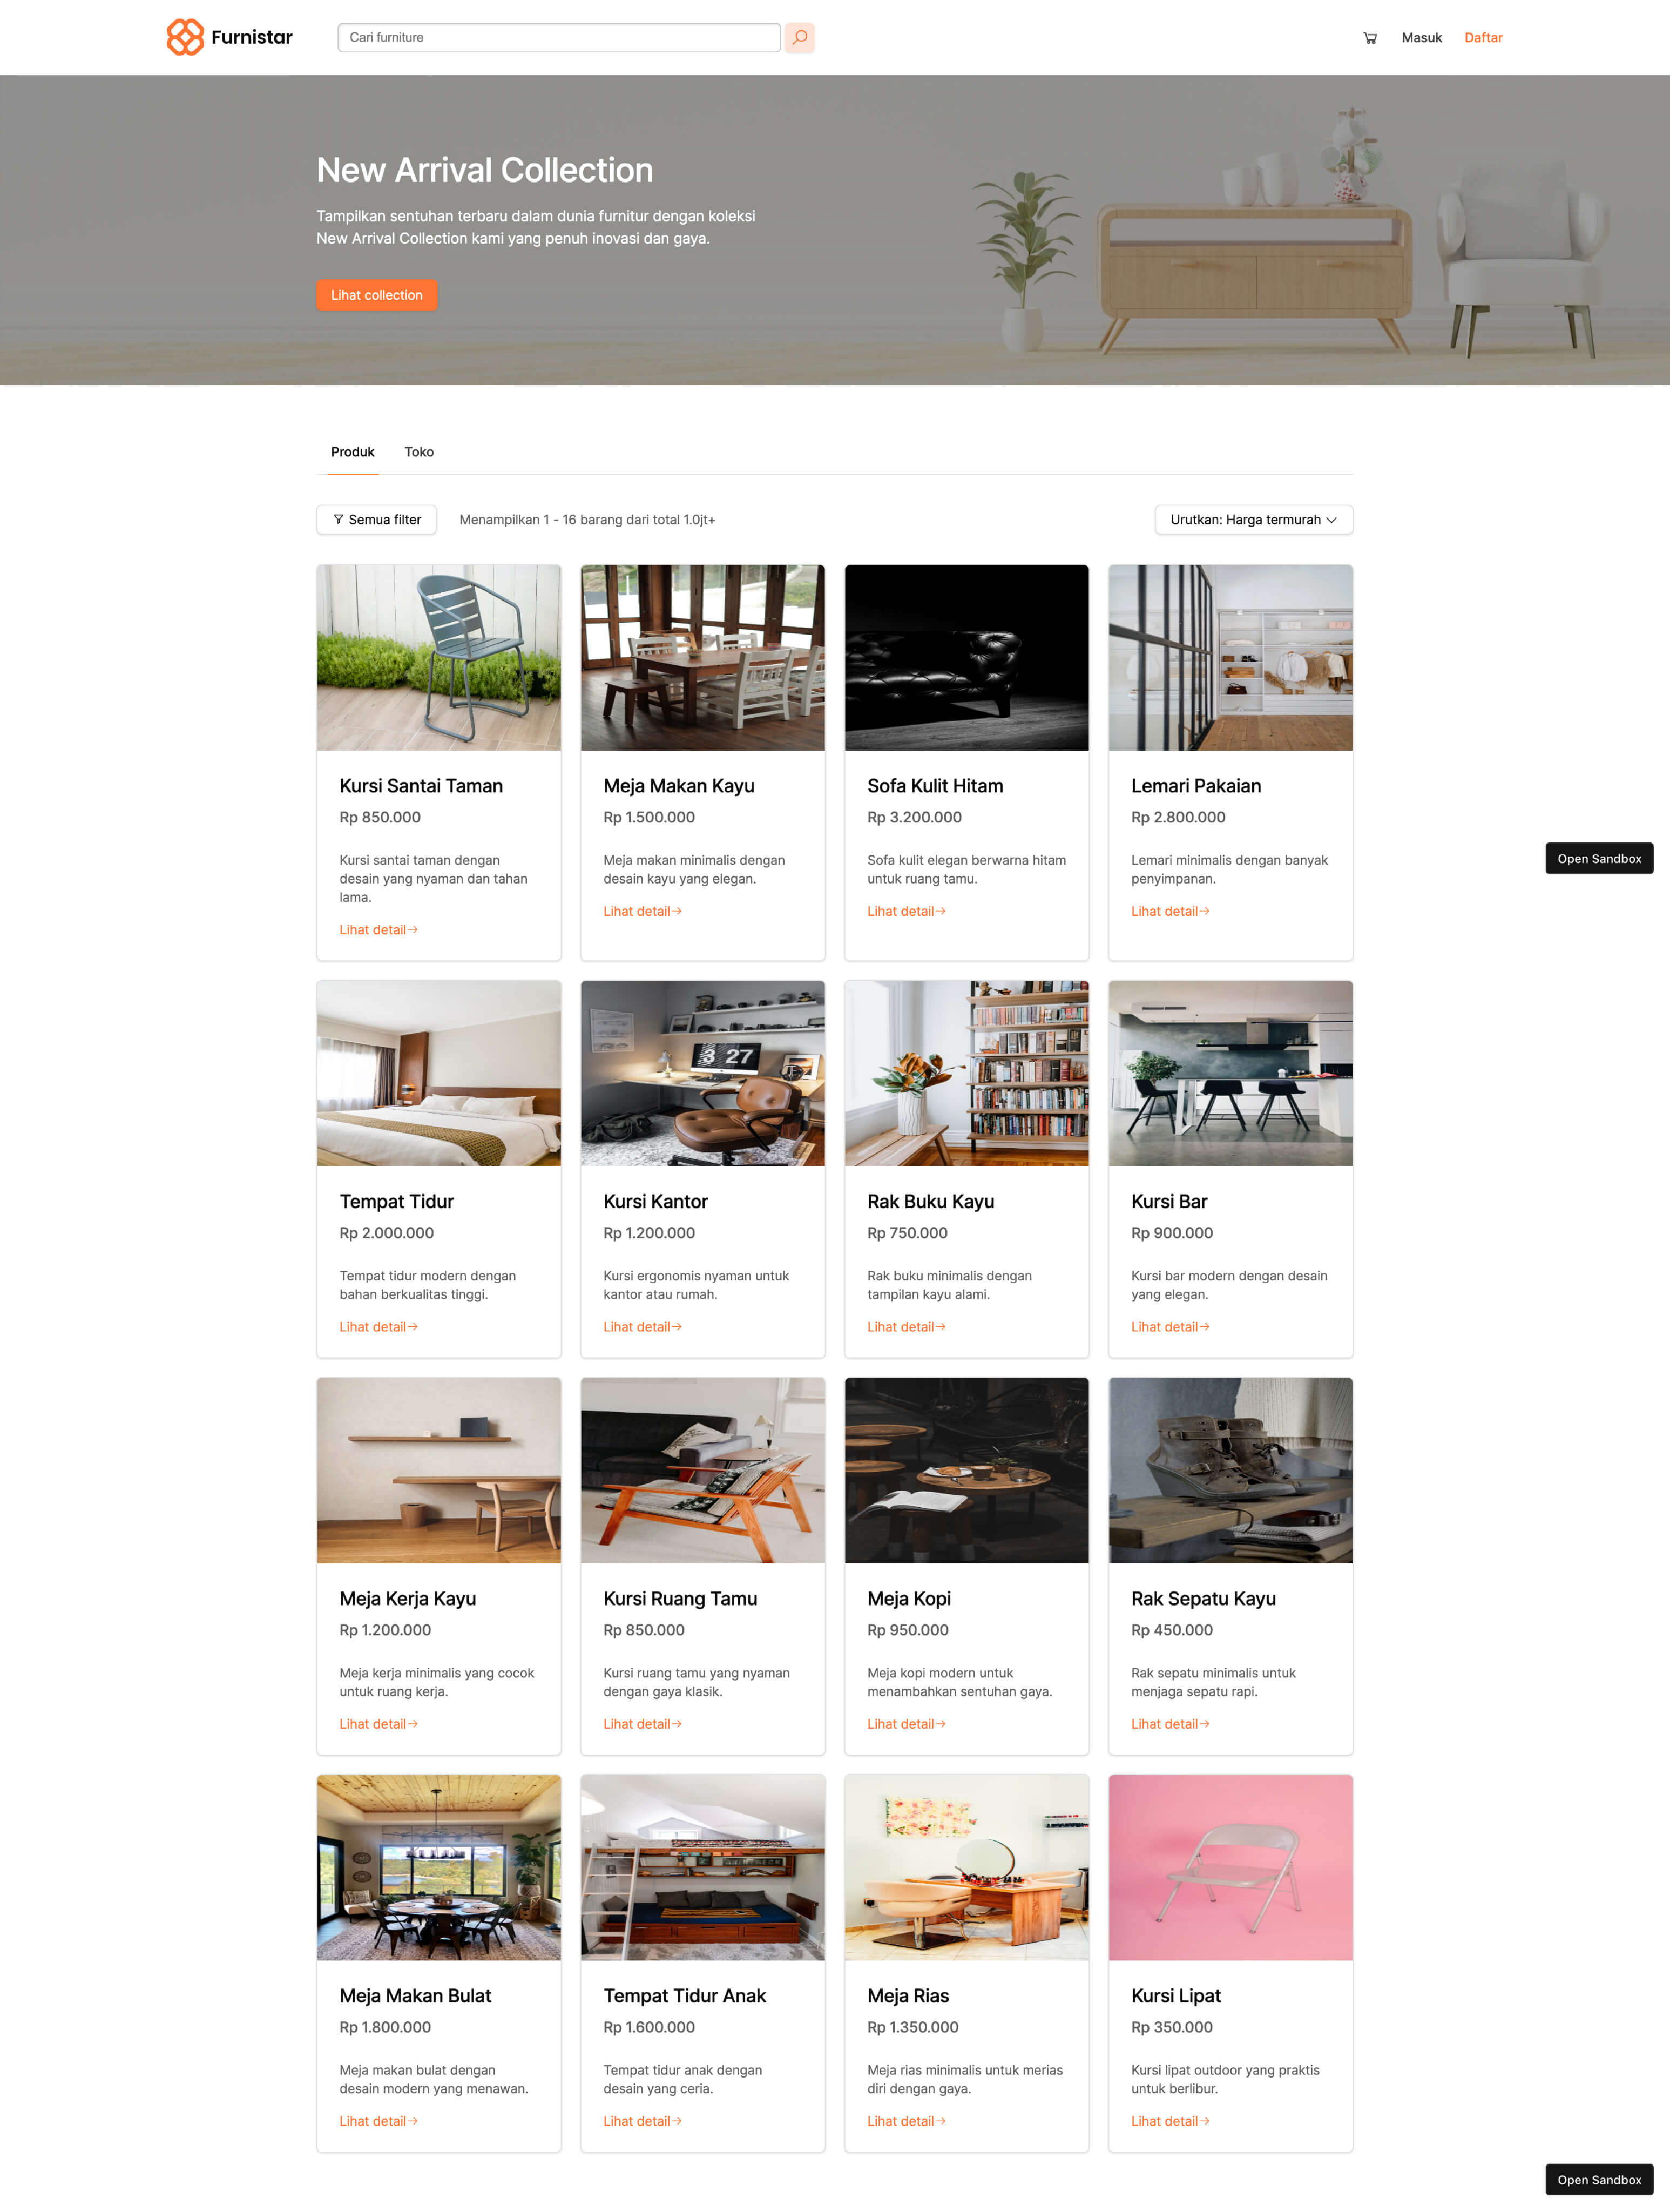Select the Meja Kopi title

click(909, 1599)
